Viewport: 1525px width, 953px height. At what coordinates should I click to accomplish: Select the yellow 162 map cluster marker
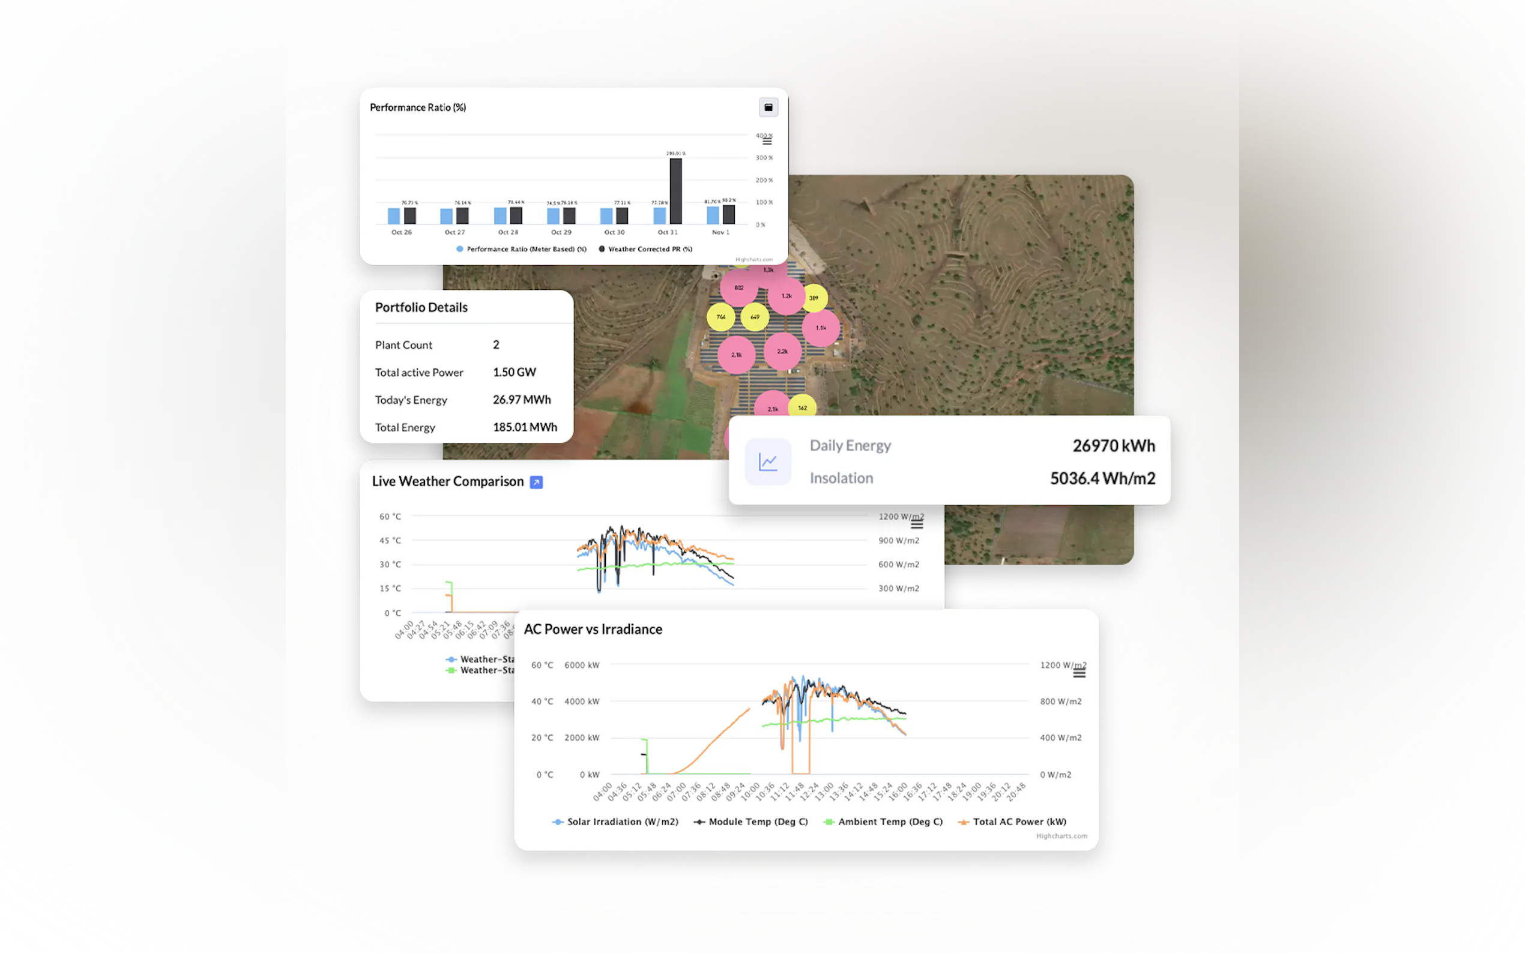pyautogui.click(x=802, y=408)
